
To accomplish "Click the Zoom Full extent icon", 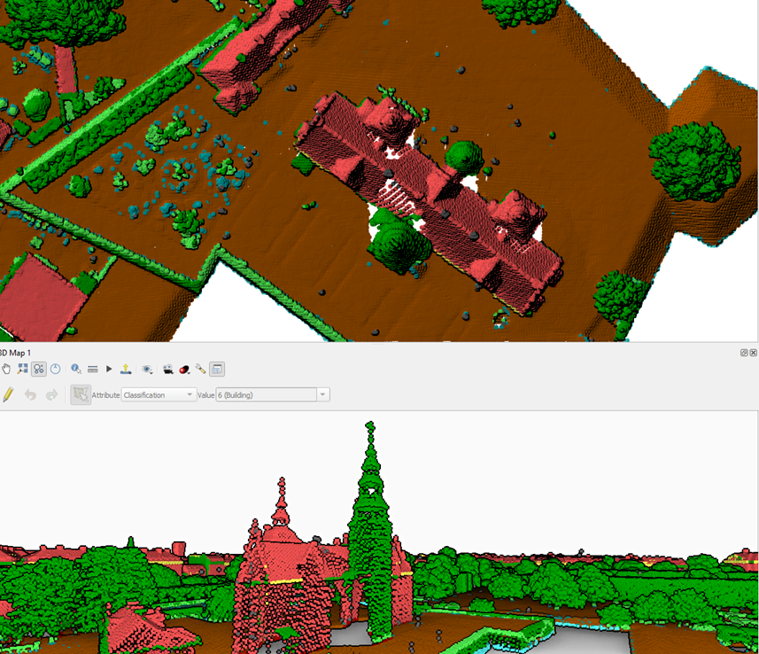I will click(23, 370).
